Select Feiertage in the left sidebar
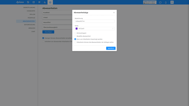This screenshot has width=189, height=106. 31,18
